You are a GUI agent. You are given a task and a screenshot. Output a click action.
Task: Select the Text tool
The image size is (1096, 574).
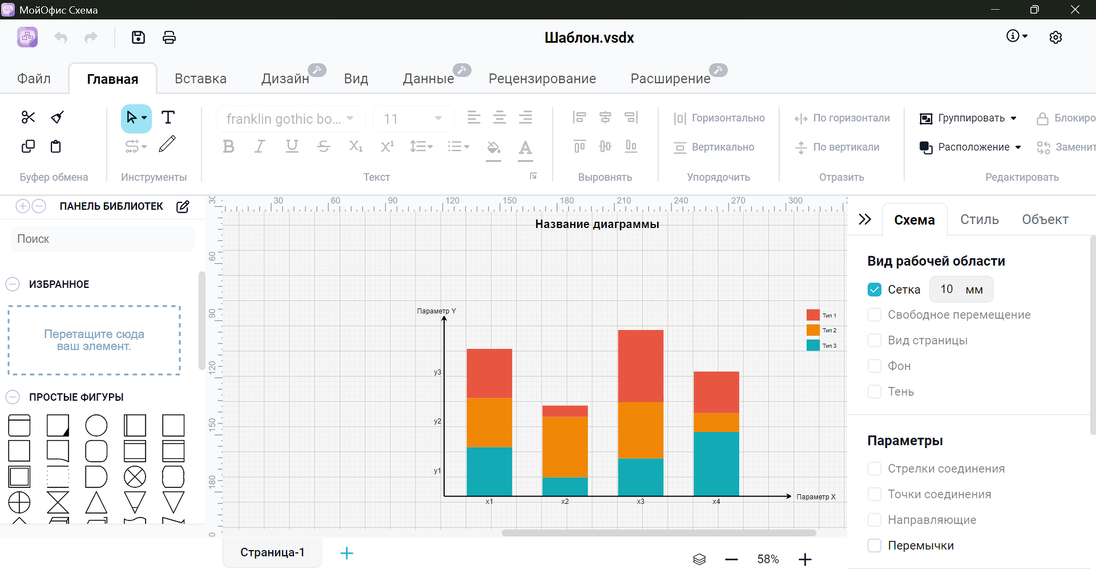[x=168, y=117]
